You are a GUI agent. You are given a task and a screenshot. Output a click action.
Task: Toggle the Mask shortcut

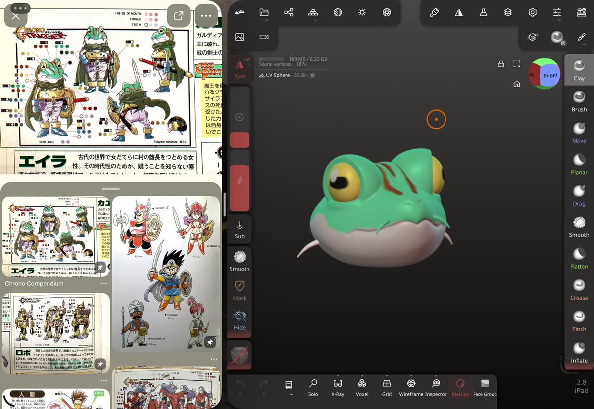point(240,290)
